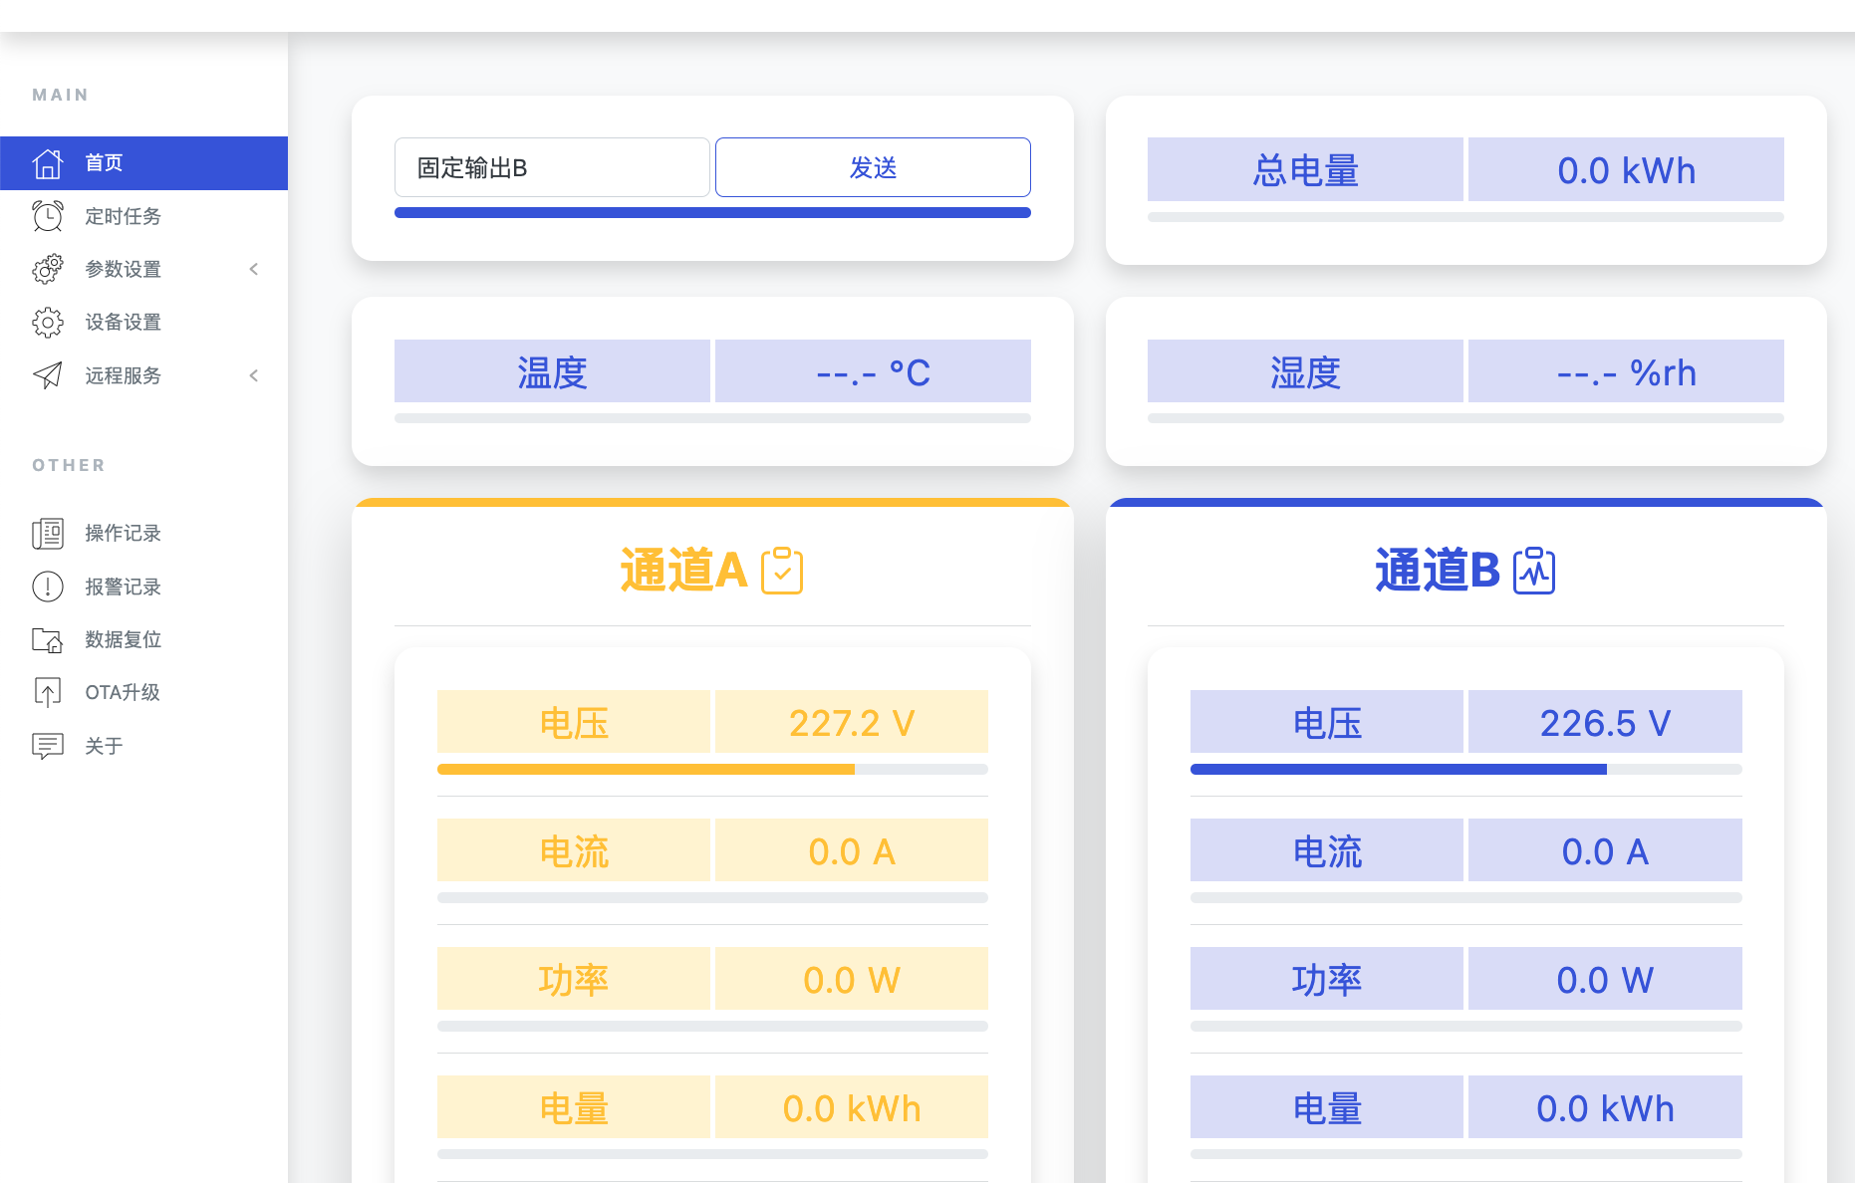1855x1183 pixels.
Task: Click the 通道B heading
Action: coord(1437,571)
